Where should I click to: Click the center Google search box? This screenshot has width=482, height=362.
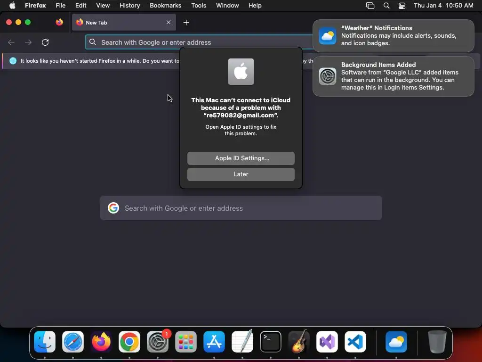pos(241,208)
